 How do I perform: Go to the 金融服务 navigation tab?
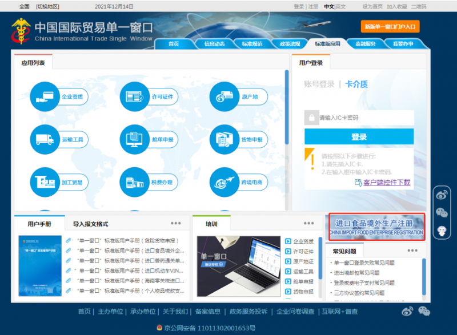tap(365, 44)
